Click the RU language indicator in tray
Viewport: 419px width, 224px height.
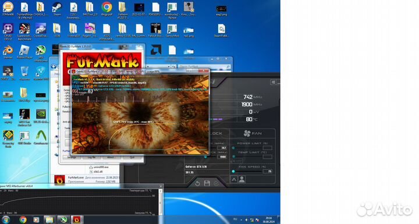point(235,219)
